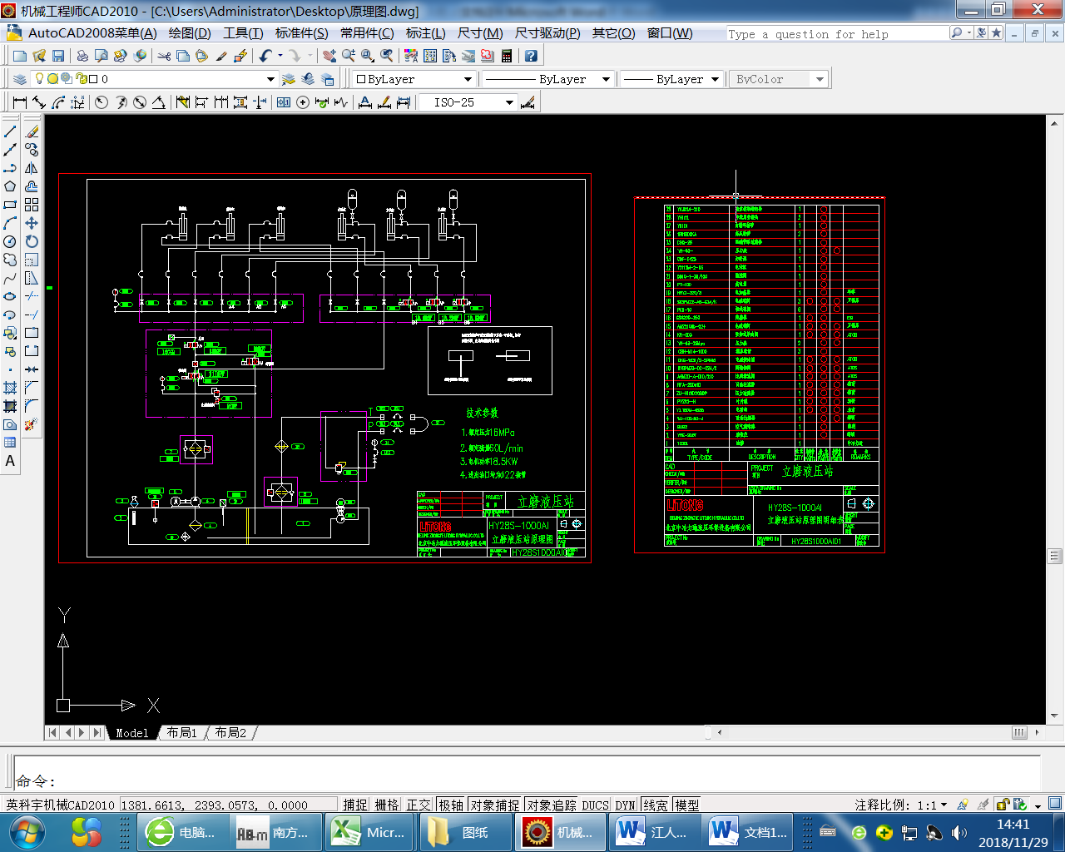Open the Layer Properties Manager icon
Viewport: 1065px width, 852px height.
(20, 79)
